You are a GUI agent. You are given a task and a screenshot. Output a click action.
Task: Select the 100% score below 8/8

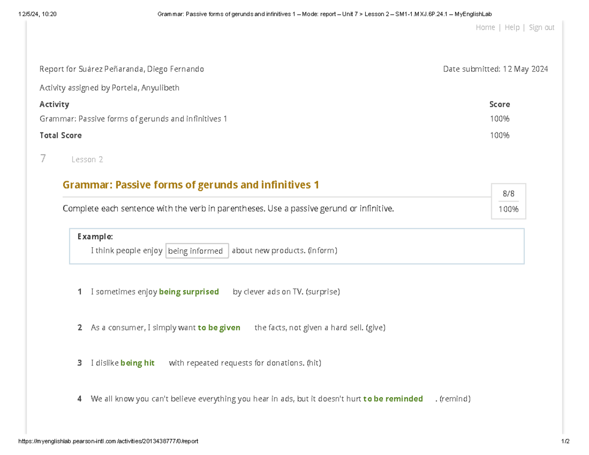[509, 210]
